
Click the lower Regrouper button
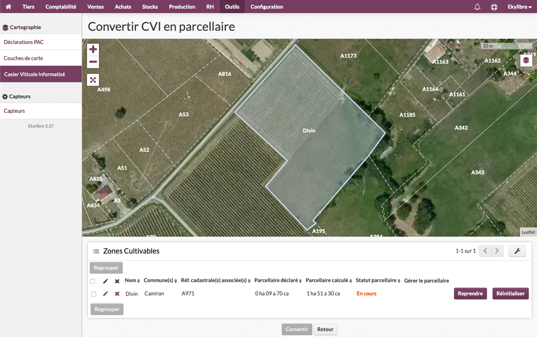tap(107, 309)
